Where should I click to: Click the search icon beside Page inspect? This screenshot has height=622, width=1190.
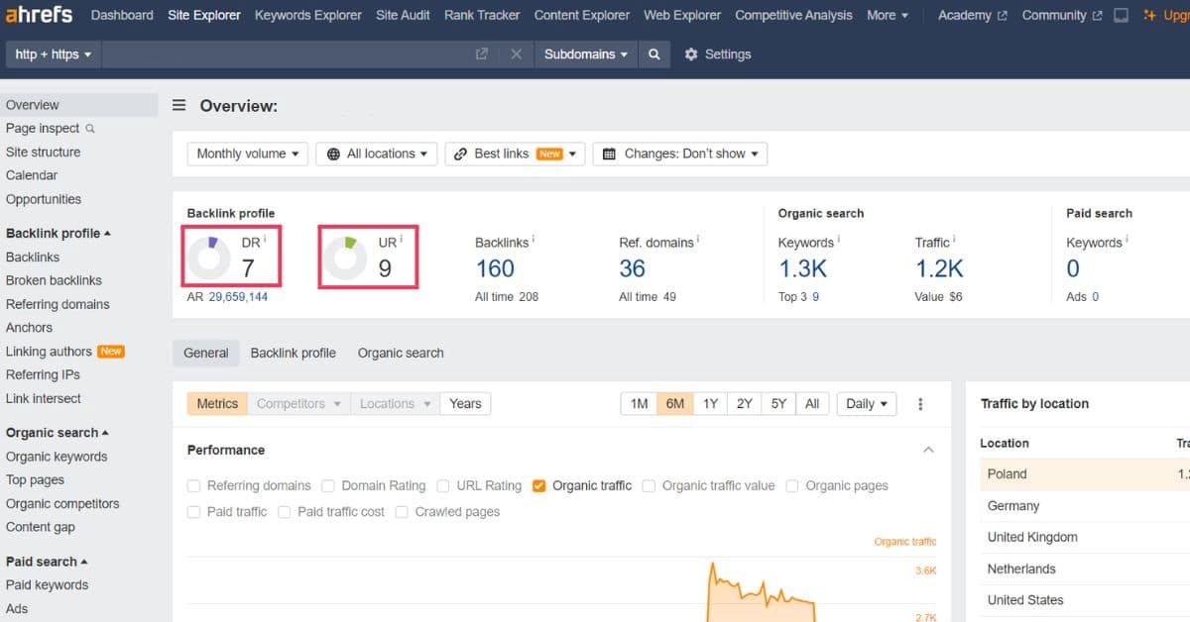(x=90, y=129)
